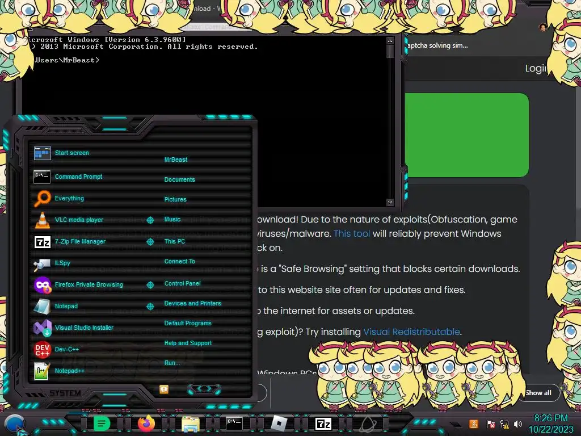581x436 pixels.
Task: Open Default Programs
Action: click(x=187, y=323)
